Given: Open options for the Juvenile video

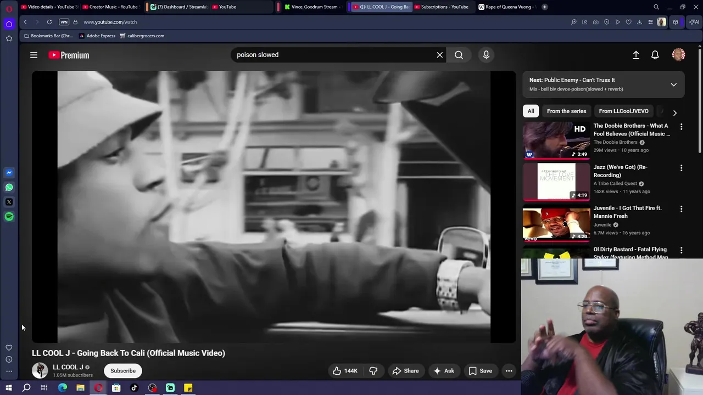Looking at the screenshot, I should 681,209.
